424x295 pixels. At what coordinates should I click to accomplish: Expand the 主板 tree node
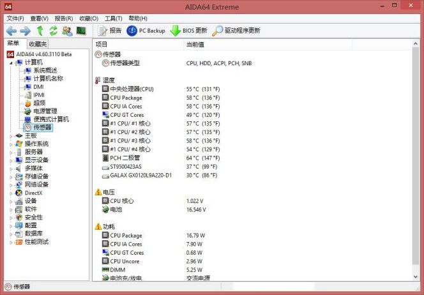click(11, 136)
